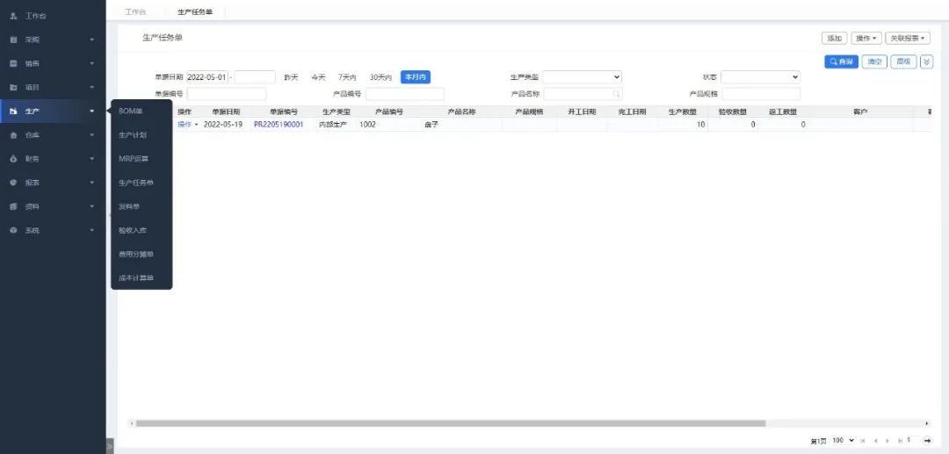Select BOM单 from the 生产 submenu
The width and height of the screenshot is (949, 454).
coord(130,111)
